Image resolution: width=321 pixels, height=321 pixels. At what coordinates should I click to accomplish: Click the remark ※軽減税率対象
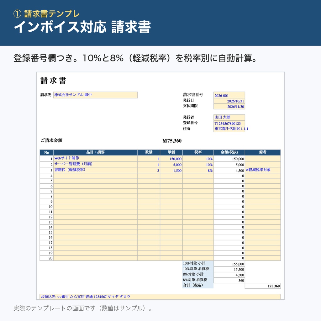tap(263, 170)
